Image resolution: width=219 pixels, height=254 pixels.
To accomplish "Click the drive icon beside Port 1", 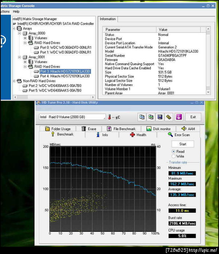I will [x=36, y=52].
